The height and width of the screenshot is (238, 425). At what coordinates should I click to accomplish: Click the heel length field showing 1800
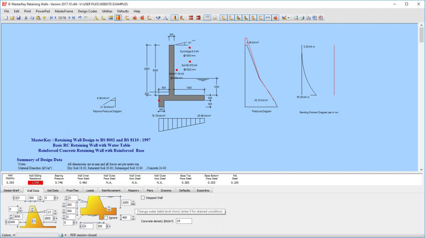tap(47, 218)
